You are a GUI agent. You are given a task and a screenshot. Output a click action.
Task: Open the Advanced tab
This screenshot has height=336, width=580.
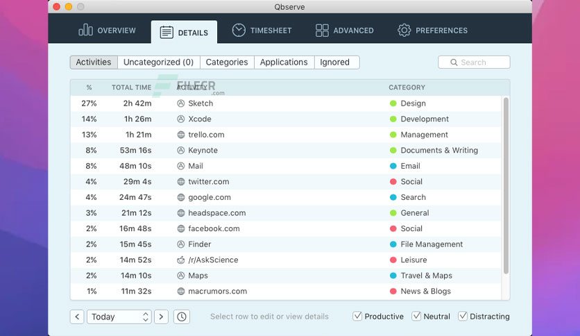pyautogui.click(x=344, y=31)
